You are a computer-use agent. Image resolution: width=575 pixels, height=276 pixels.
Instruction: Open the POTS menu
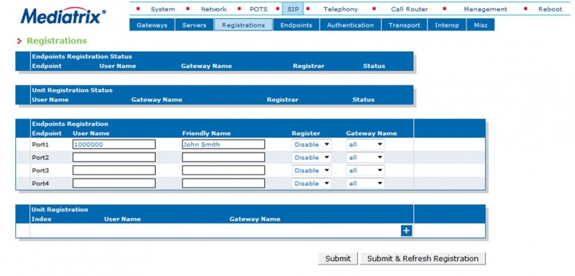pos(259,9)
